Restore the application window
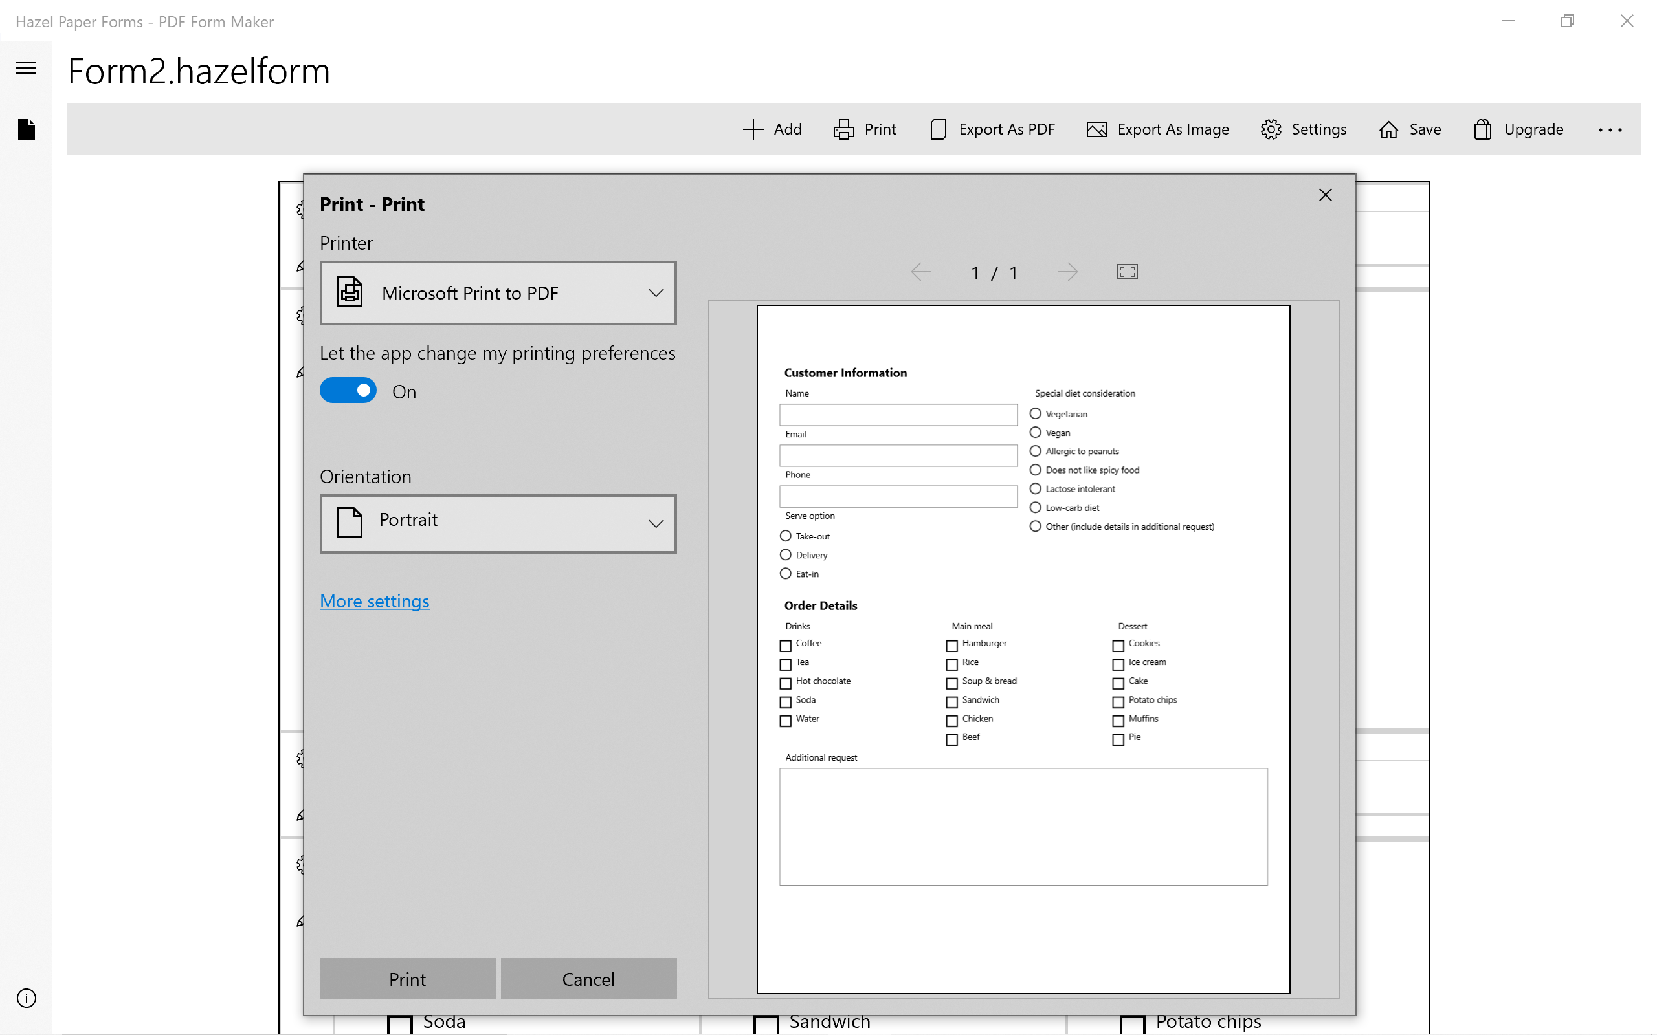 1566,21
